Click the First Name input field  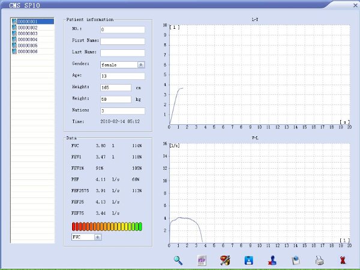pyautogui.click(x=122, y=41)
